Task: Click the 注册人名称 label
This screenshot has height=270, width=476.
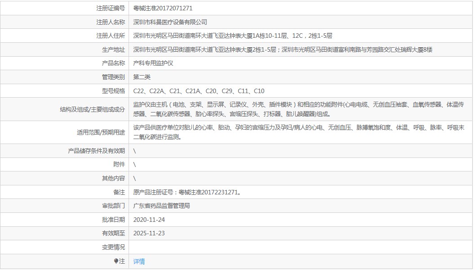Action: click(x=111, y=22)
